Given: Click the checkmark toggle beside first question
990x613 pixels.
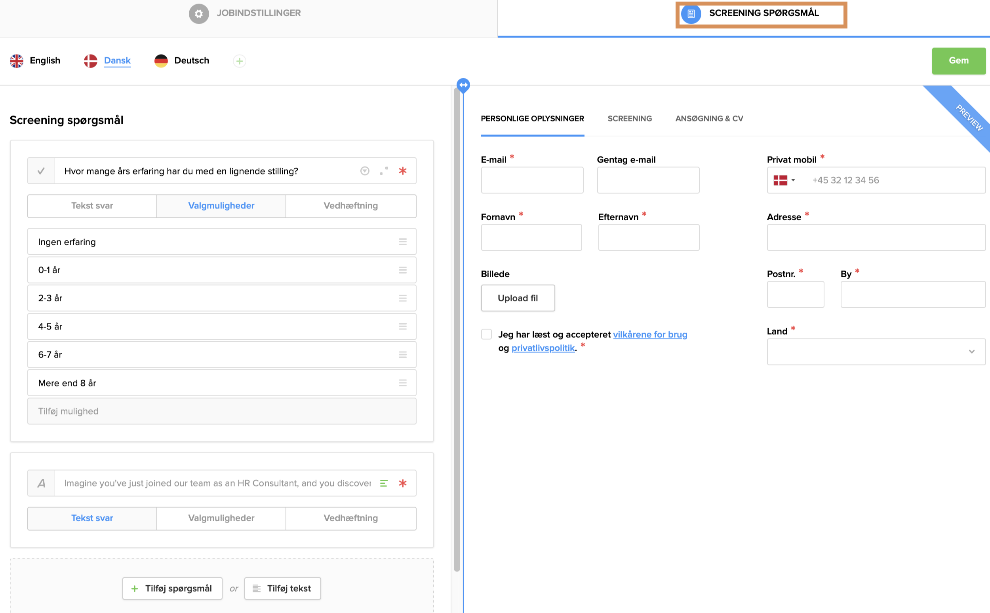Looking at the screenshot, I should pyautogui.click(x=41, y=171).
